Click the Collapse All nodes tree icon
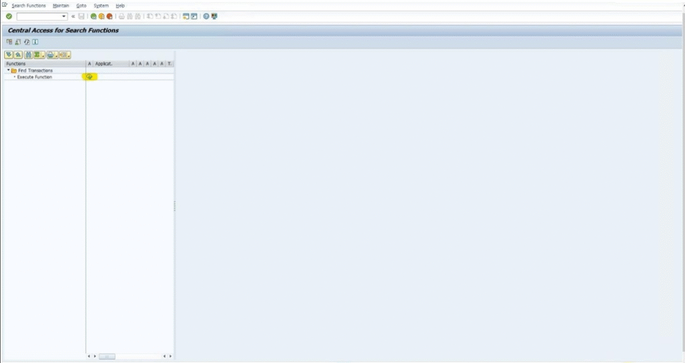This screenshot has height=363, width=685. (x=18, y=55)
